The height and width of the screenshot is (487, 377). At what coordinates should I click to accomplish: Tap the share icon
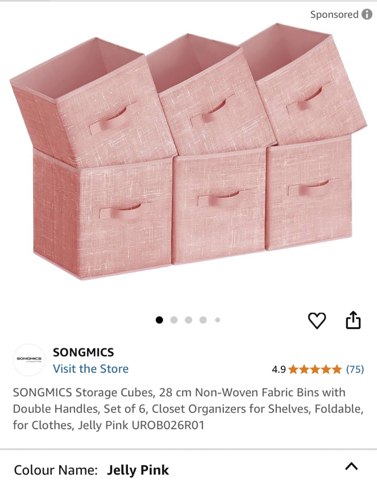pyautogui.click(x=353, y=320)
